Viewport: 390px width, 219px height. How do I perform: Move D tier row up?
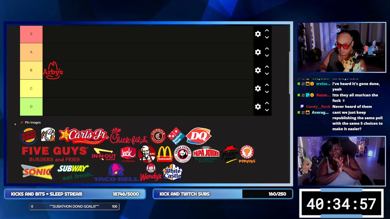(267, 103)
